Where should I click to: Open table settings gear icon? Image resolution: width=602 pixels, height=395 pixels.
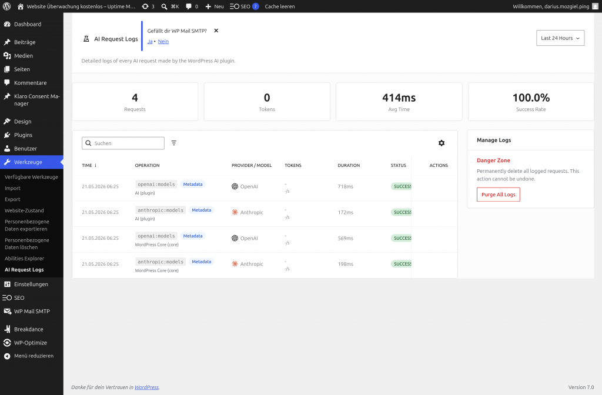coord(442,143)
